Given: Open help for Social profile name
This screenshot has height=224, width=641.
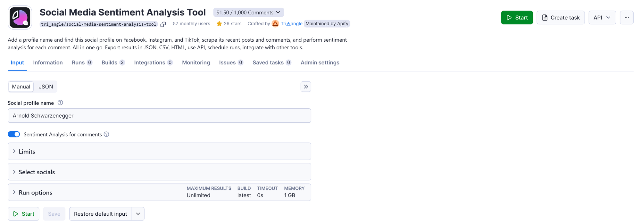Looking at the screenshot, I should [60, 103].
